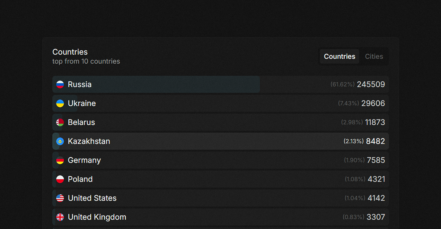Click the Poland flag icon
Viewport: 441px width, 229px height.
click(60, 179)
